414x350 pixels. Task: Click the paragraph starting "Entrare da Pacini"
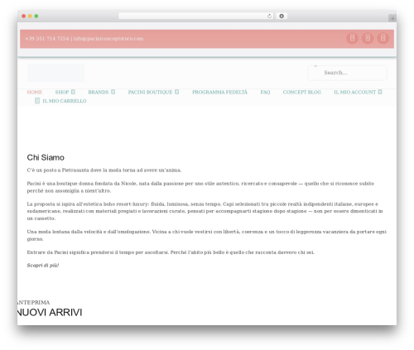click(x=171, y=252)
